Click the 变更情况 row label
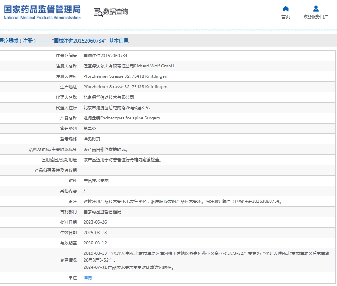337x286 pixels. click(68, 260)
